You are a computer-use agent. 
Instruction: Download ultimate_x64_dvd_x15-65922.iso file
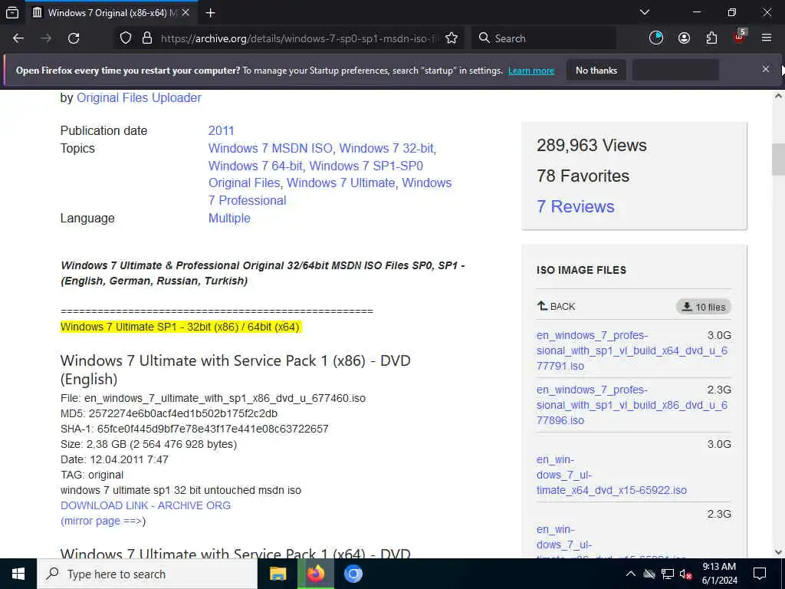pos(611,475)
